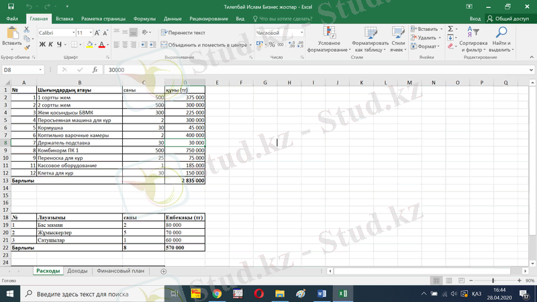The height and width of the screenshot is (302, 537).
Task: Click the percent style icon
Action: coord(272,44)
